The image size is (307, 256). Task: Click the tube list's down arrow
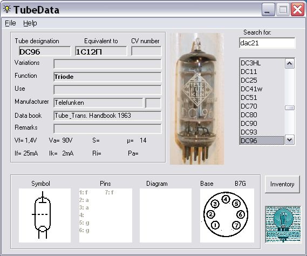pyautogui.click(x=290, y=140)
